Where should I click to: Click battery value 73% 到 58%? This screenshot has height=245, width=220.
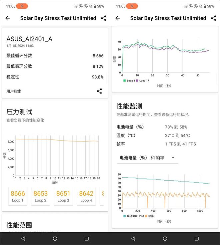click(x=176, y=127)
